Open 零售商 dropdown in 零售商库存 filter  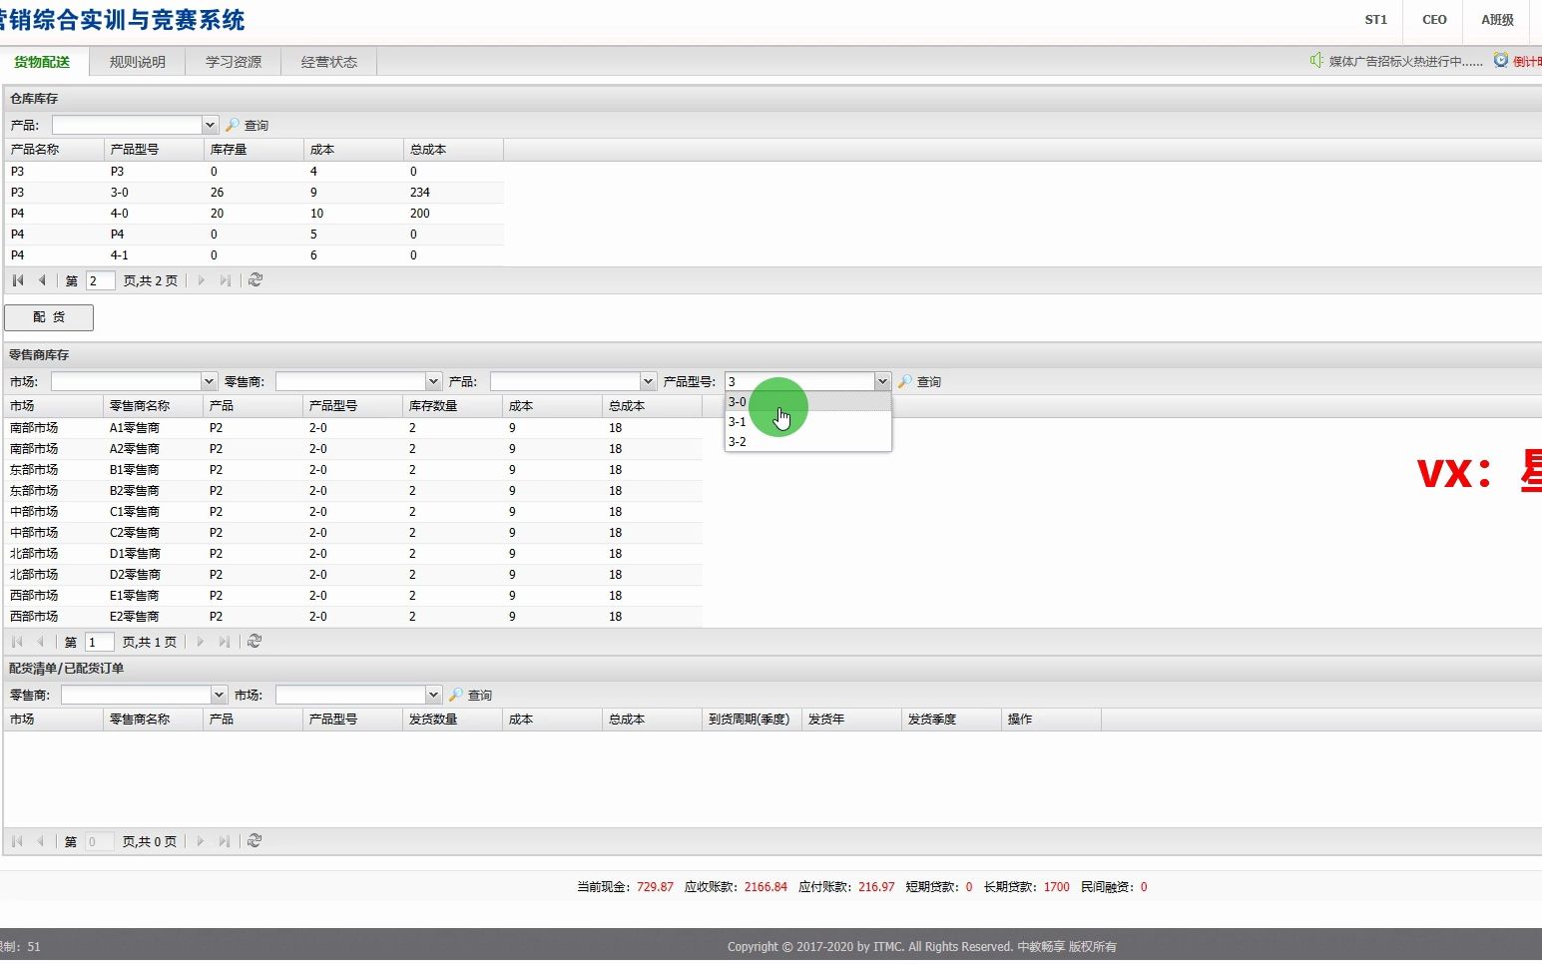click(433, 381)
